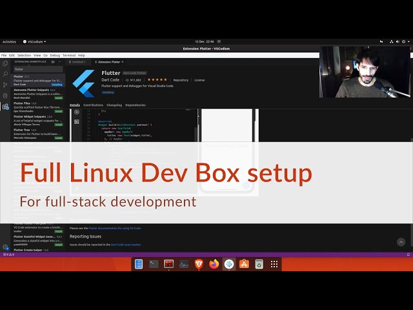Viewport: 413px width, 310px height.
Task: Select the Dependencies tab
Action: 136,105
